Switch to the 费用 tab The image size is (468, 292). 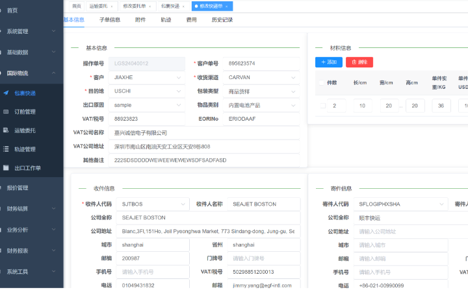[x=191, y=19]
